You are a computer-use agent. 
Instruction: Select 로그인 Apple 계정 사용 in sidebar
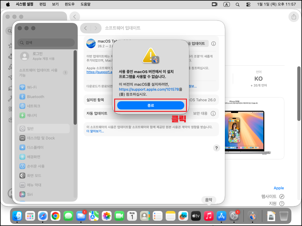tap(44, 56)
